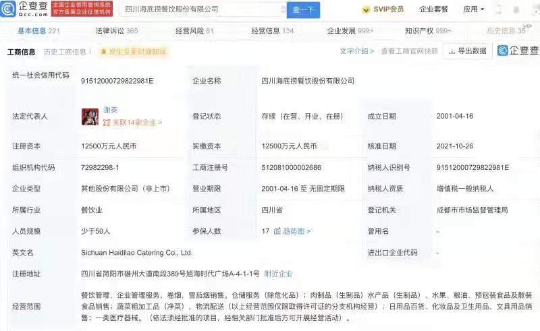Open 查看工商官网快照 link

point(410,51)
